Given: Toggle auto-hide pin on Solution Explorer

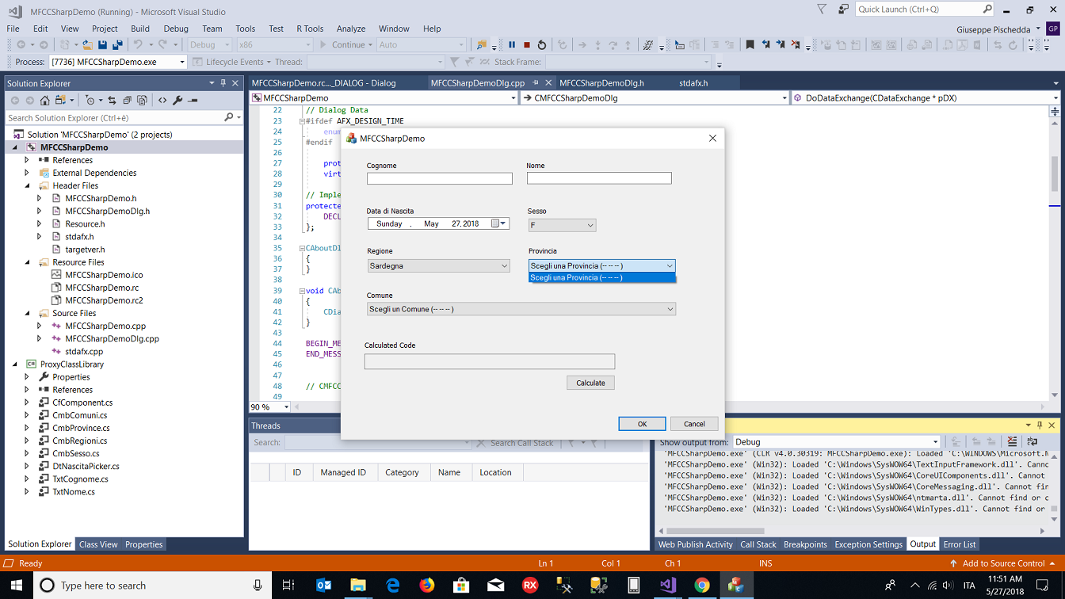Looking at the screenshot, I should [x=223, y=83].
